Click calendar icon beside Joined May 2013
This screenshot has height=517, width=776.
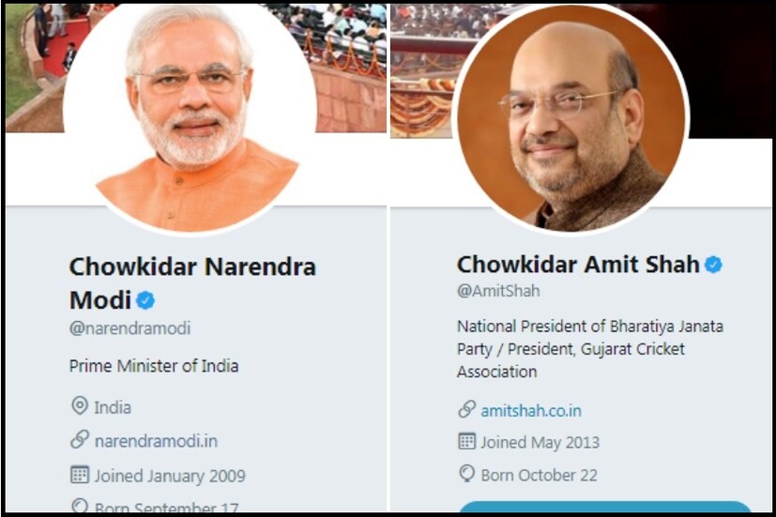466,442
